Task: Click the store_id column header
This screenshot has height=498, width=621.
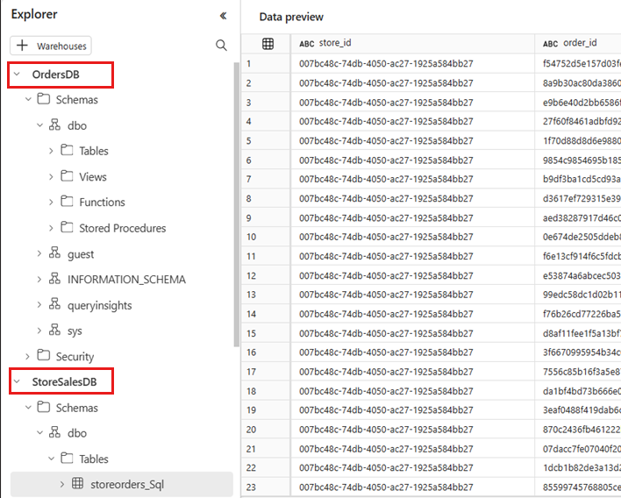Action: pos(337,43)
